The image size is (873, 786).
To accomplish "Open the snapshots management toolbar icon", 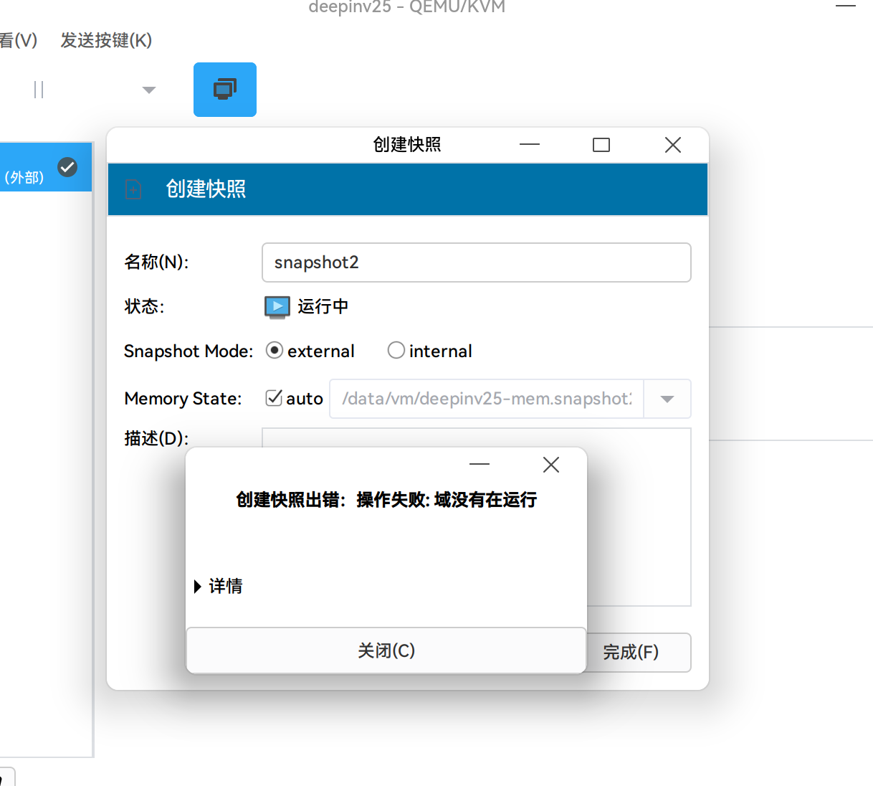I will (224, 89).
